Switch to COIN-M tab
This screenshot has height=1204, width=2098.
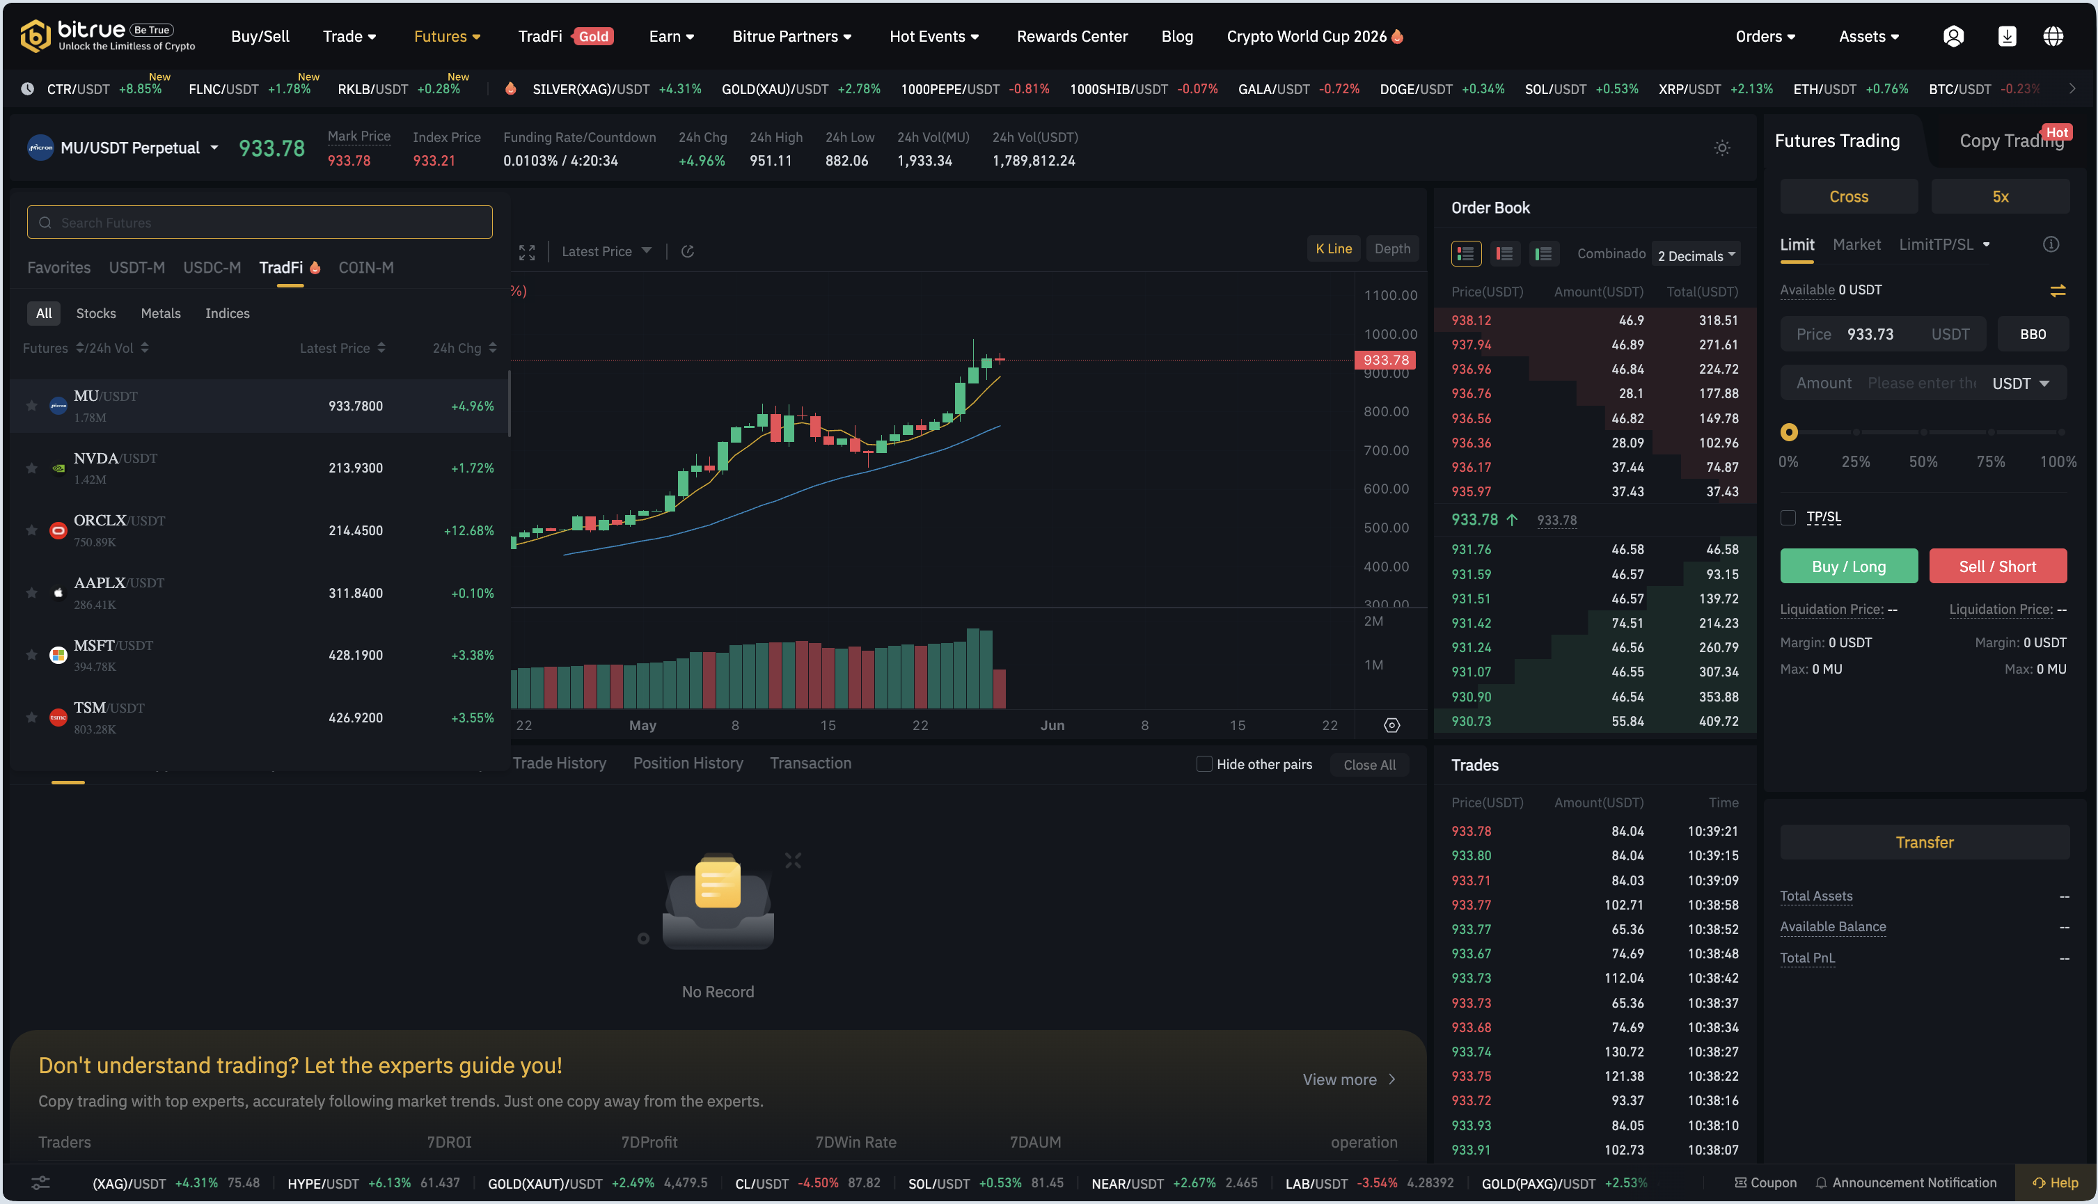click(x=365, y=268)
